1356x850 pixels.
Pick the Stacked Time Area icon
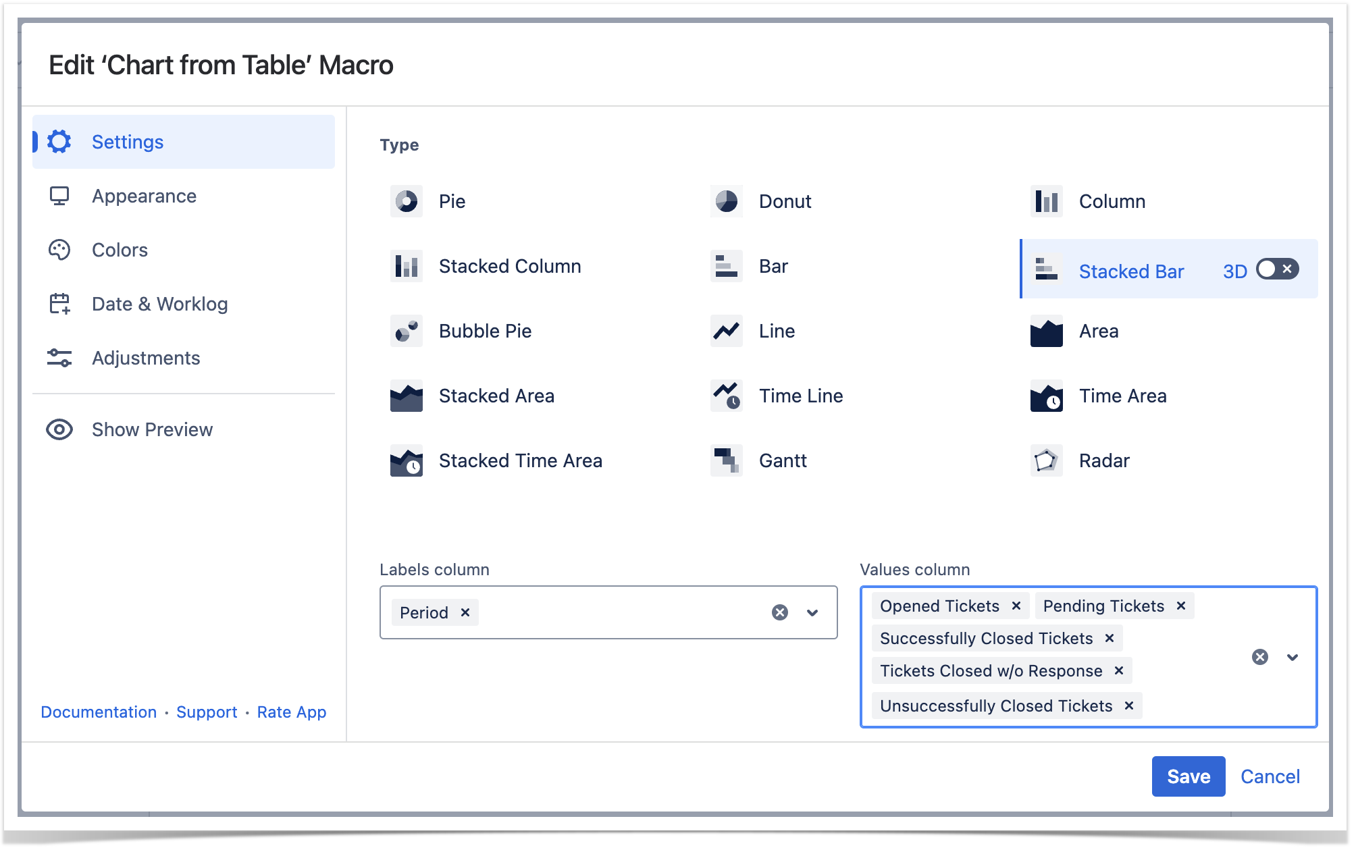[x=406, y=460]
